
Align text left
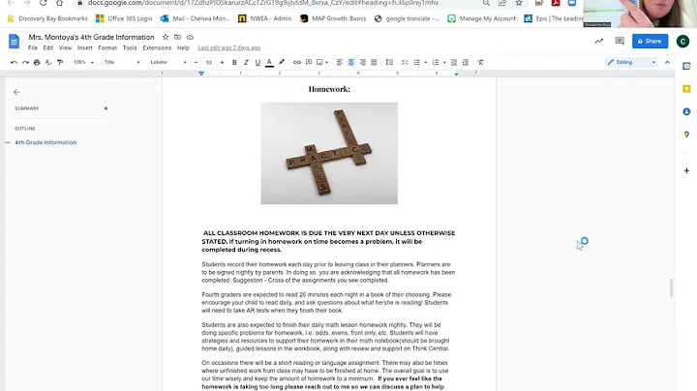click(340, 62)
